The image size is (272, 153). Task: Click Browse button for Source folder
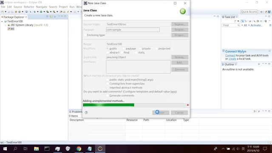pos(180,24)
